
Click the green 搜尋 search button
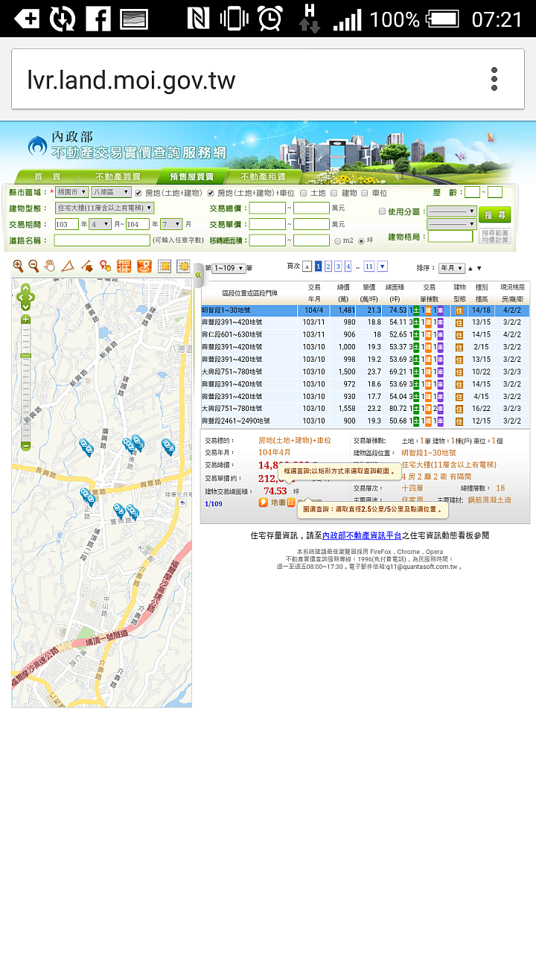click(495, 214)
